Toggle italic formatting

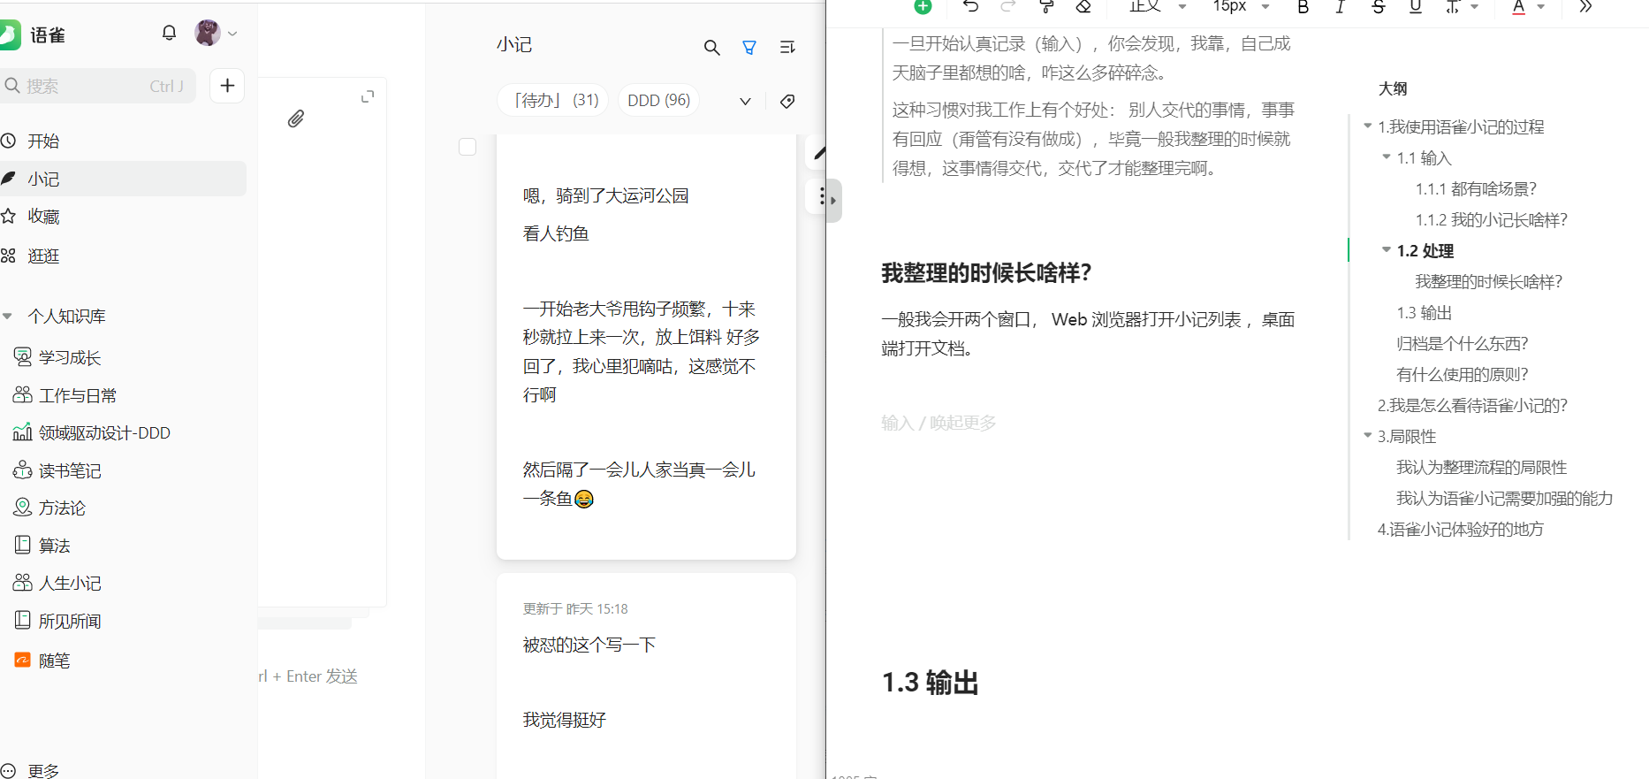tap(1340, 7)
